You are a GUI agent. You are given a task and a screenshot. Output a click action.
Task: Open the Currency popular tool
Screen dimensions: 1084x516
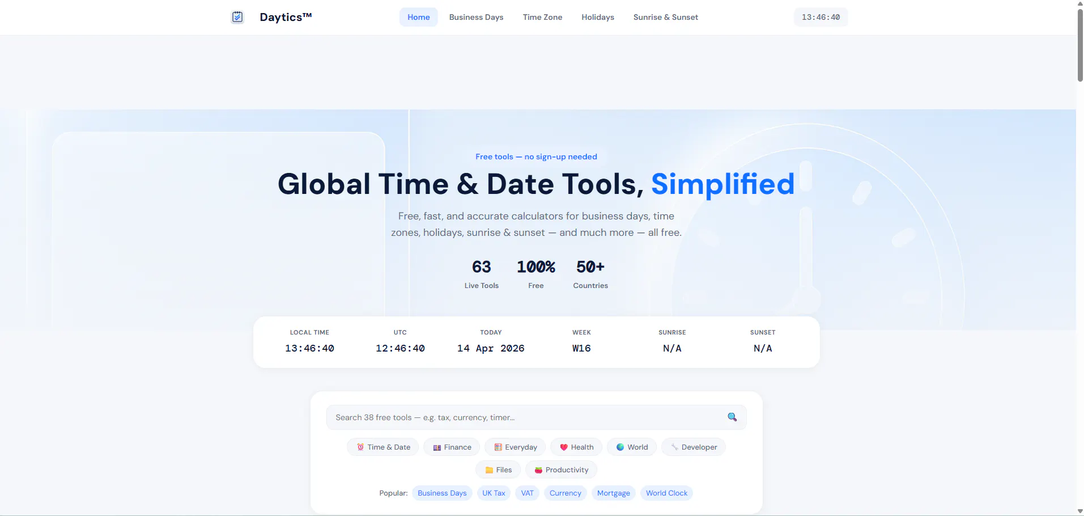tap(565, 493)
